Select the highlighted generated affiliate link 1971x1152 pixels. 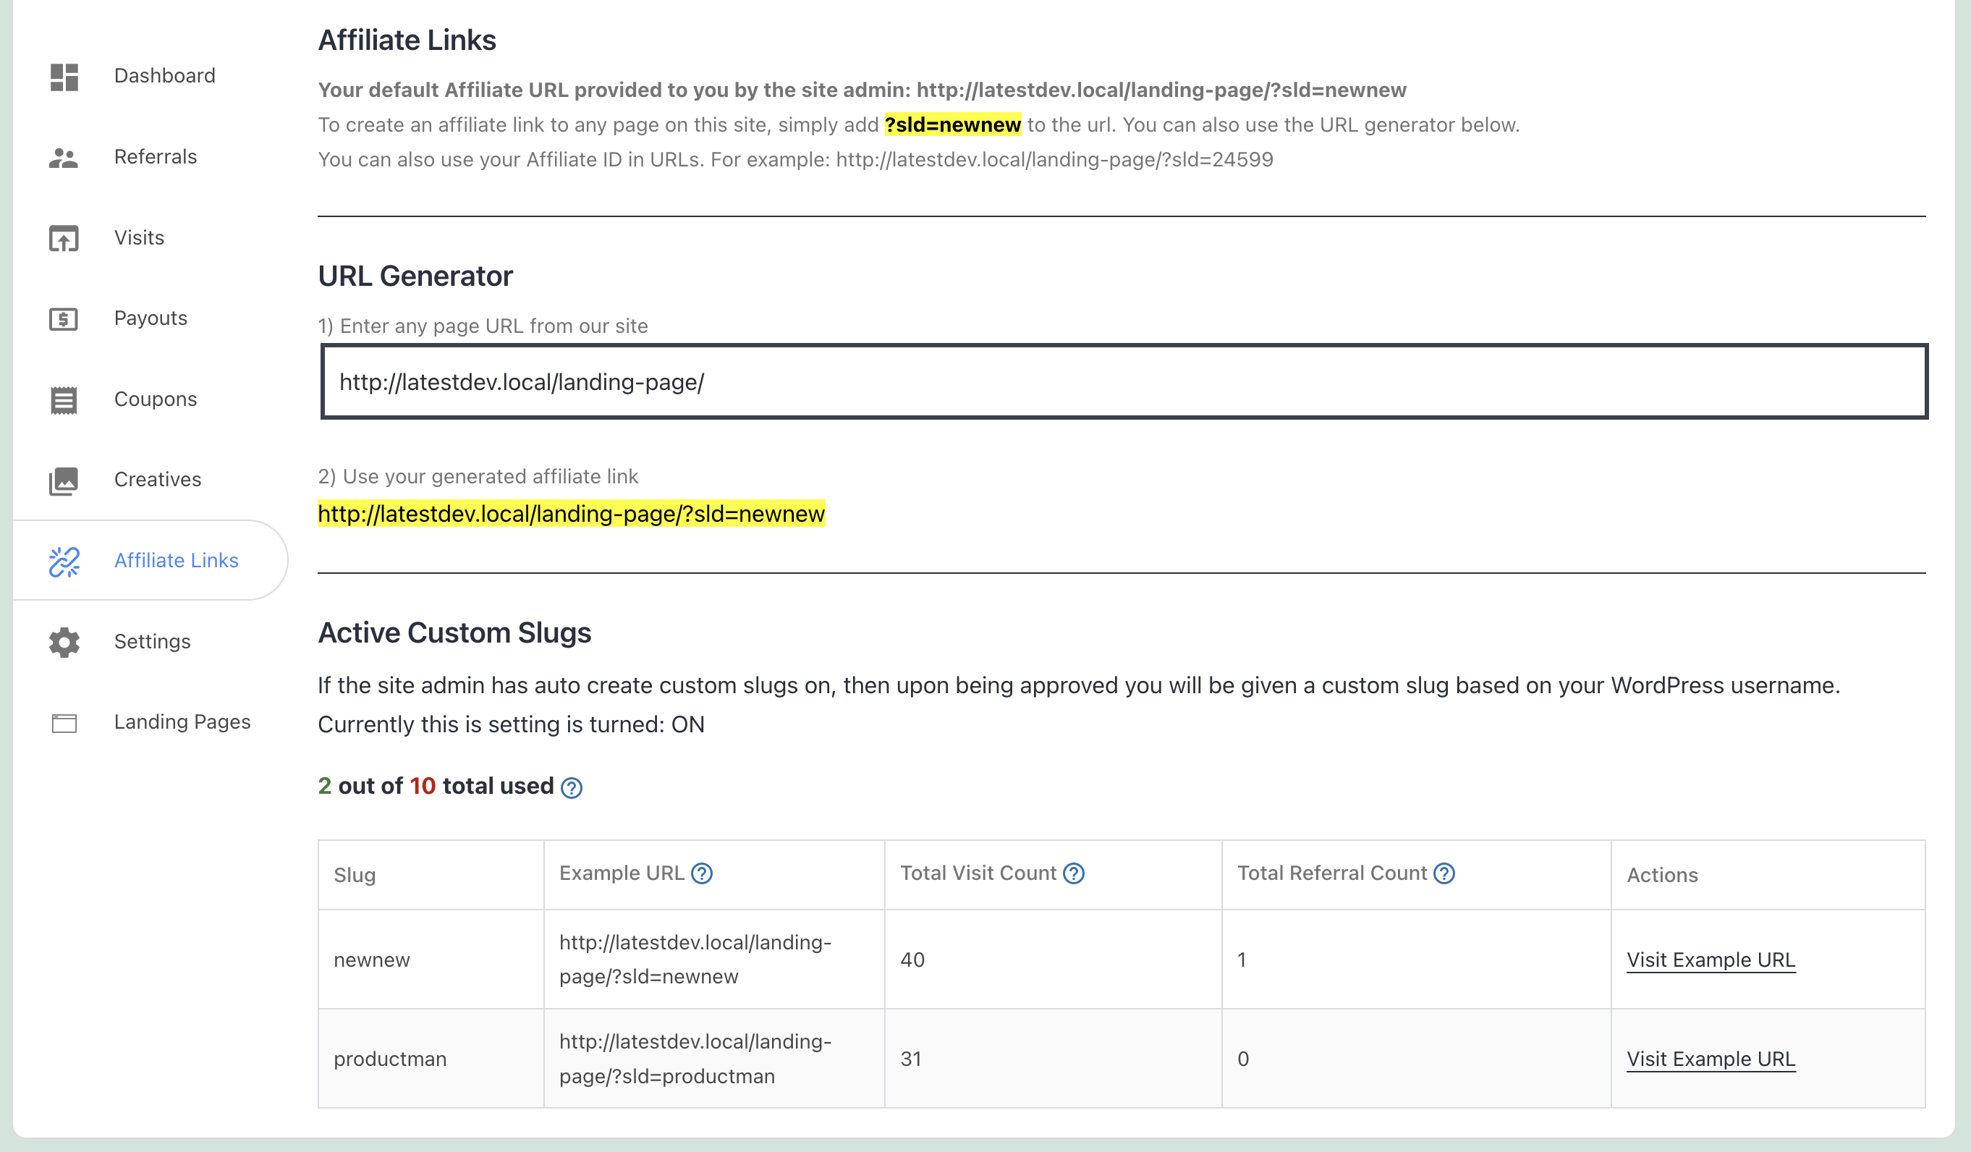click(571, 514)
